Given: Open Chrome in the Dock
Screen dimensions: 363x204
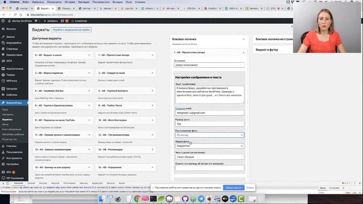Looking at the screenshot, I should pos(137,199).
